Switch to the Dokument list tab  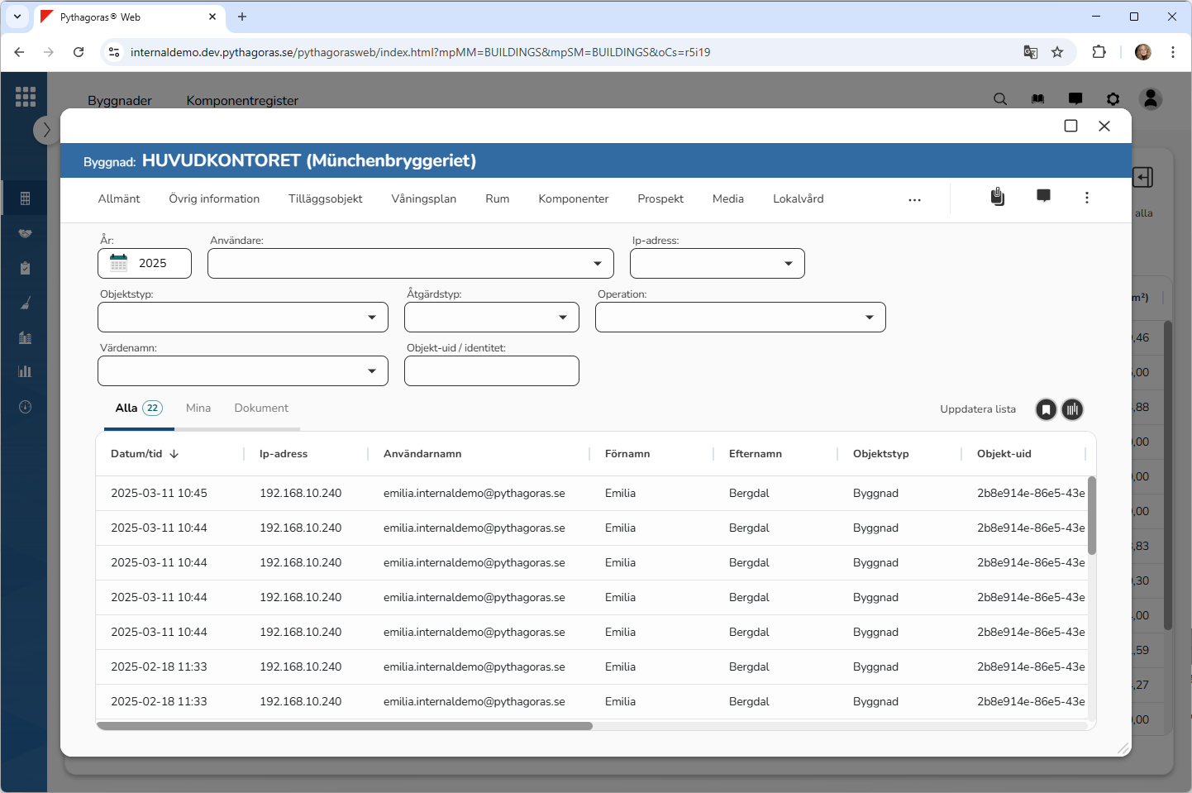click(261, 408)
